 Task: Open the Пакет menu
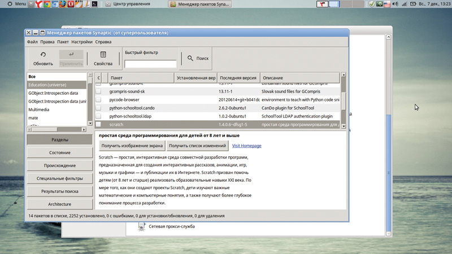pyautogui.click(x=63, y=42)
